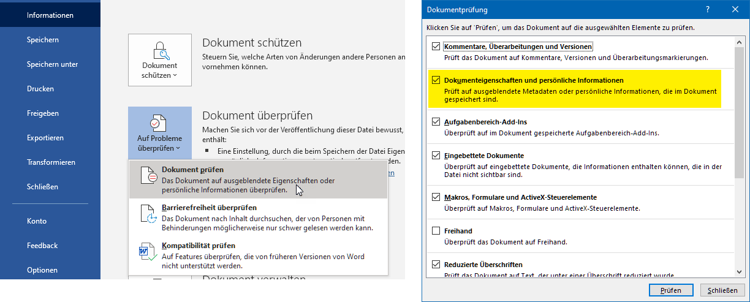Image resolution: width=750 pixels, height=302 pixels.
Task: Open Speichern unter in sidebar
Action: click(x=52, y=64)
